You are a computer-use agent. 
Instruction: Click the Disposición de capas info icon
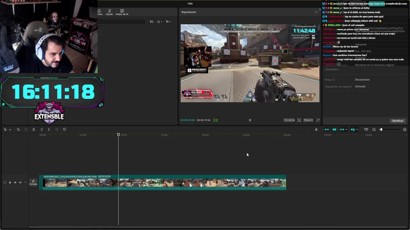(351, 87)
